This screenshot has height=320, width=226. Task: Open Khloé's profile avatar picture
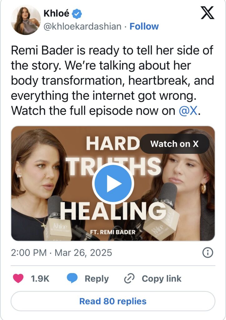click(x=26, y=20)
